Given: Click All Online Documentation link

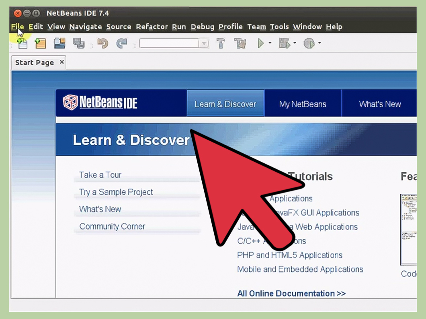Looking at the screenshot, I should (291, 293).
